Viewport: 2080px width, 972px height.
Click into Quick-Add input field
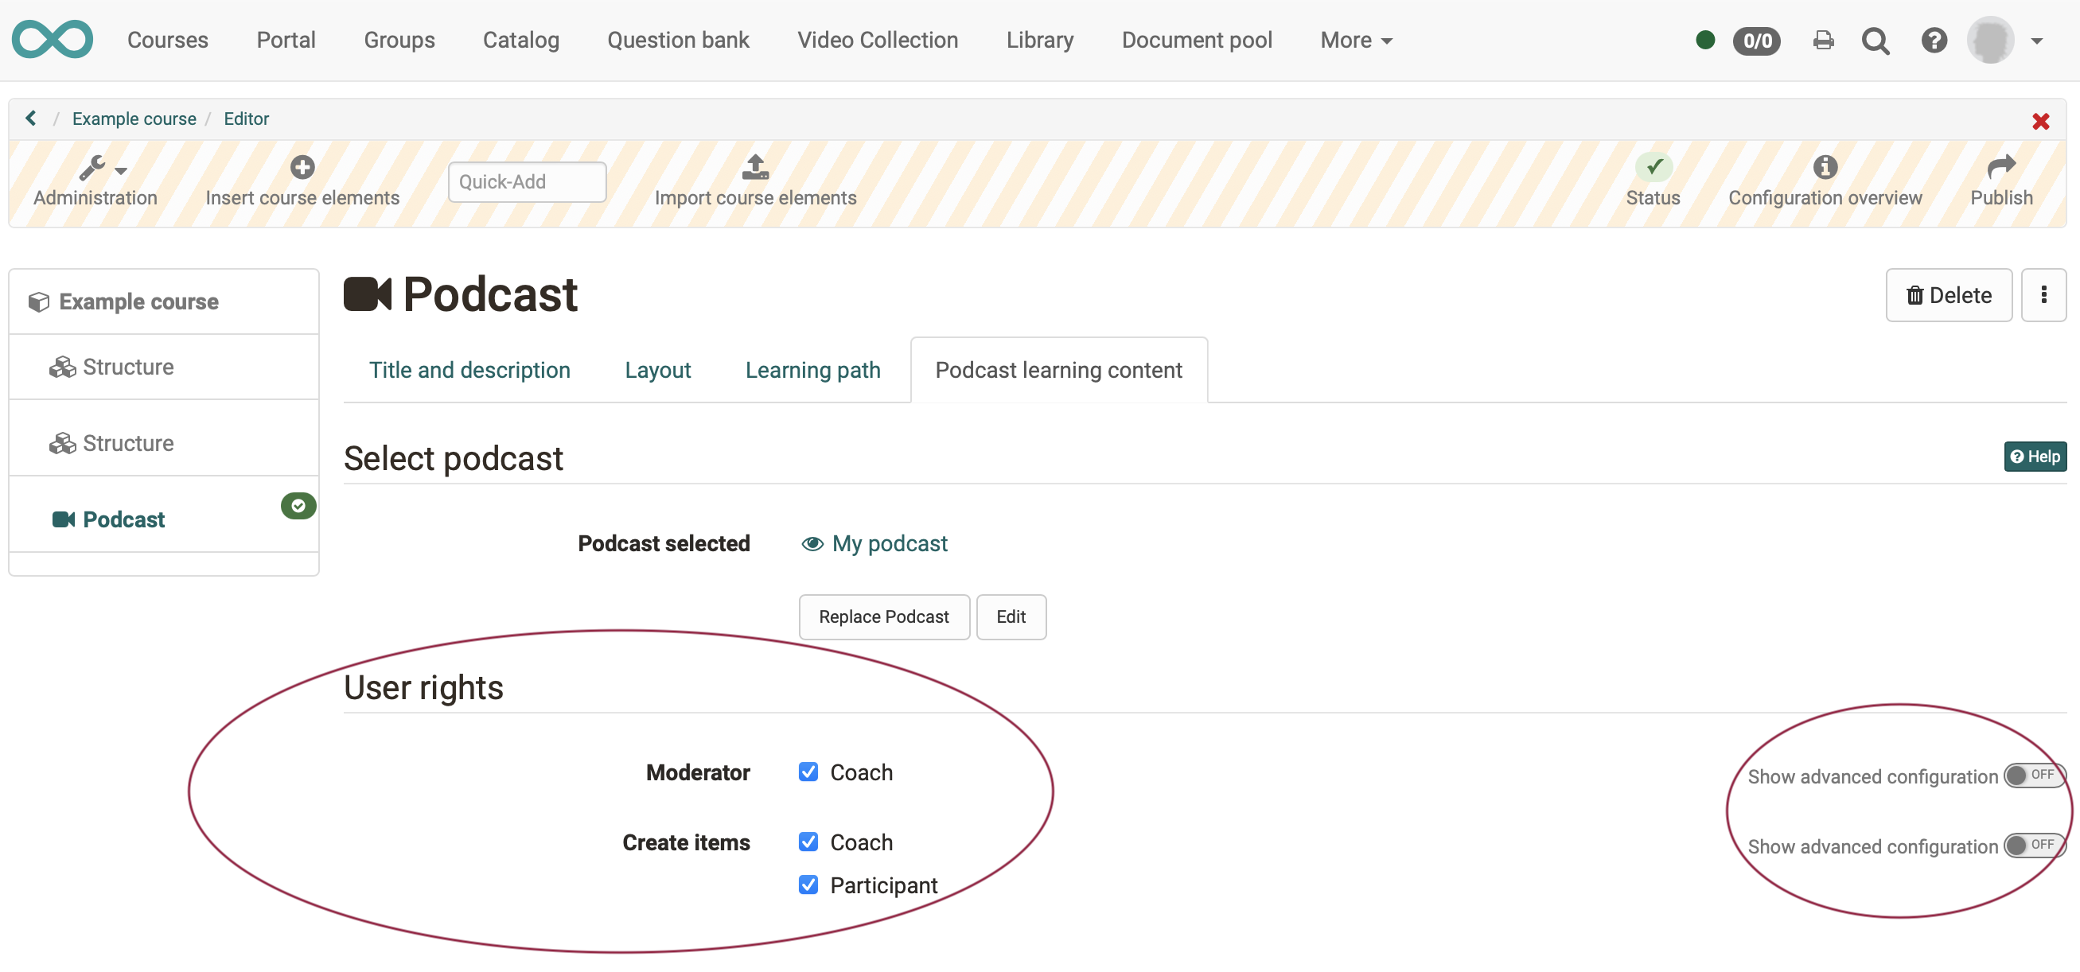(x=527, y=181)
